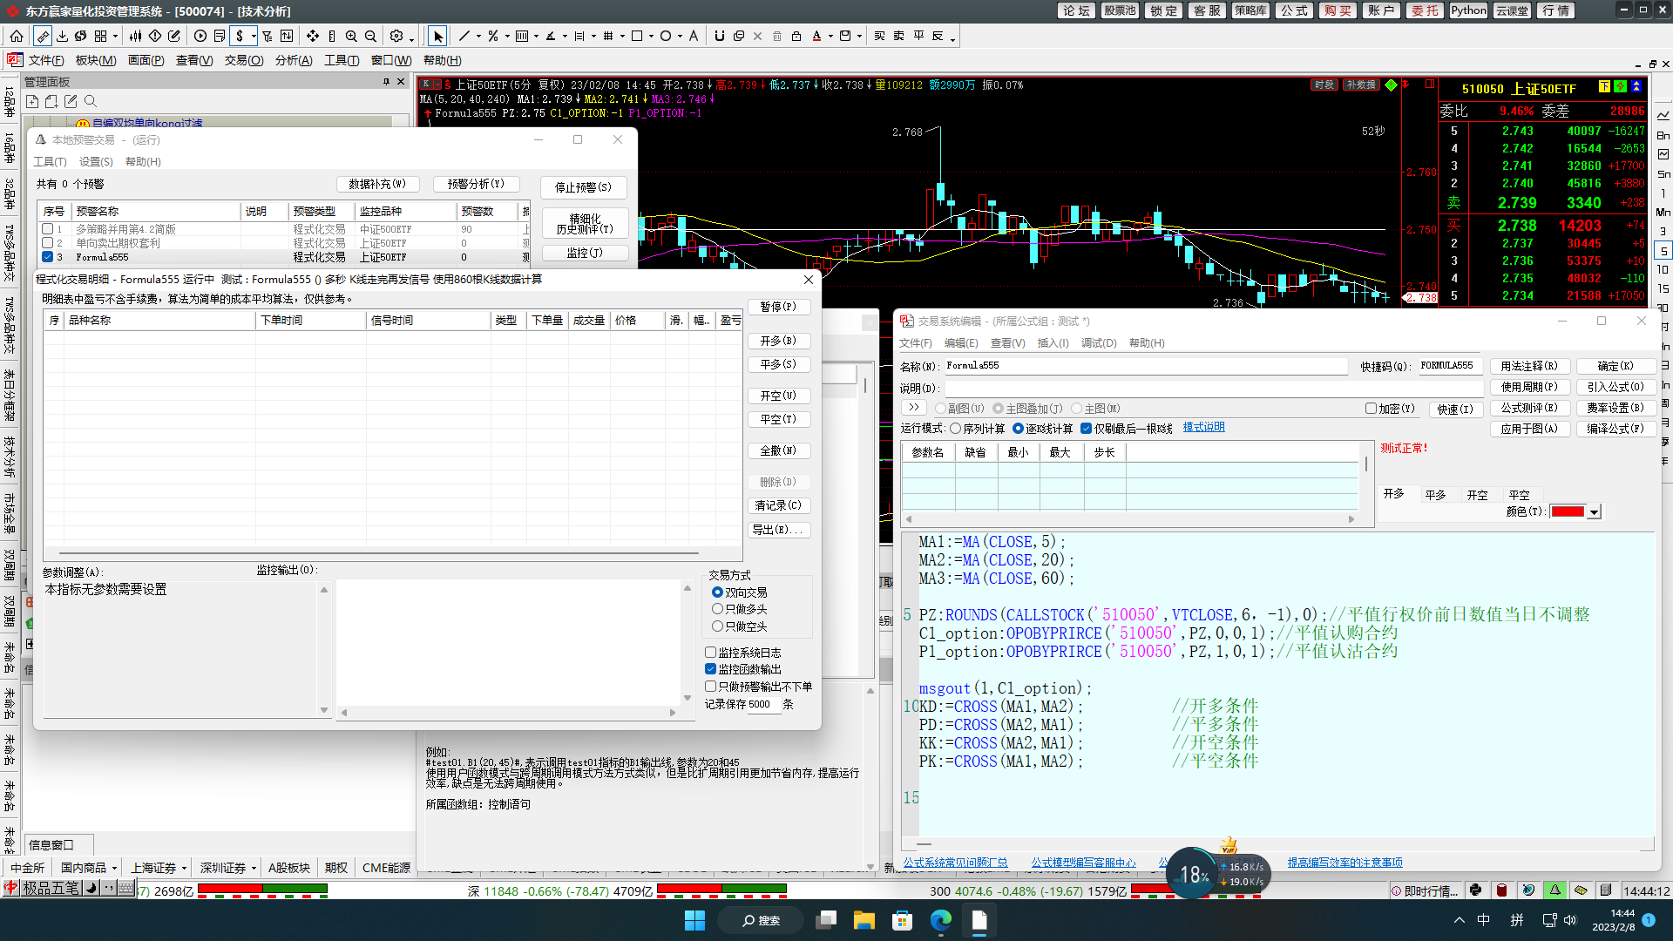Switch to 平多 tab in formula editor

[x=1435, y=495]
